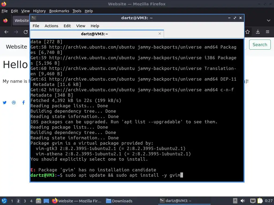
Task: Click the Search button on the webpage
Action: pyautogui.click(x=260, y=45)
